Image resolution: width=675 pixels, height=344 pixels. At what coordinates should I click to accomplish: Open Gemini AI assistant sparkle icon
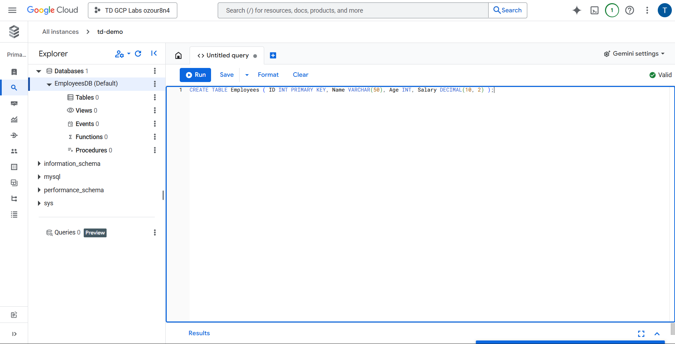click(x=577, y=11)
